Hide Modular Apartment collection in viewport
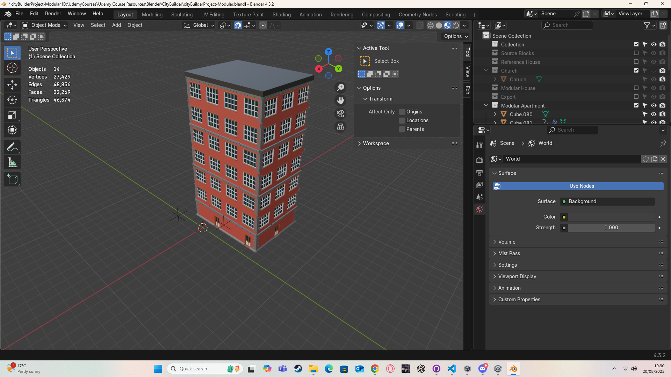This screenshot has height=377, width=671. (x=654, y=105)
